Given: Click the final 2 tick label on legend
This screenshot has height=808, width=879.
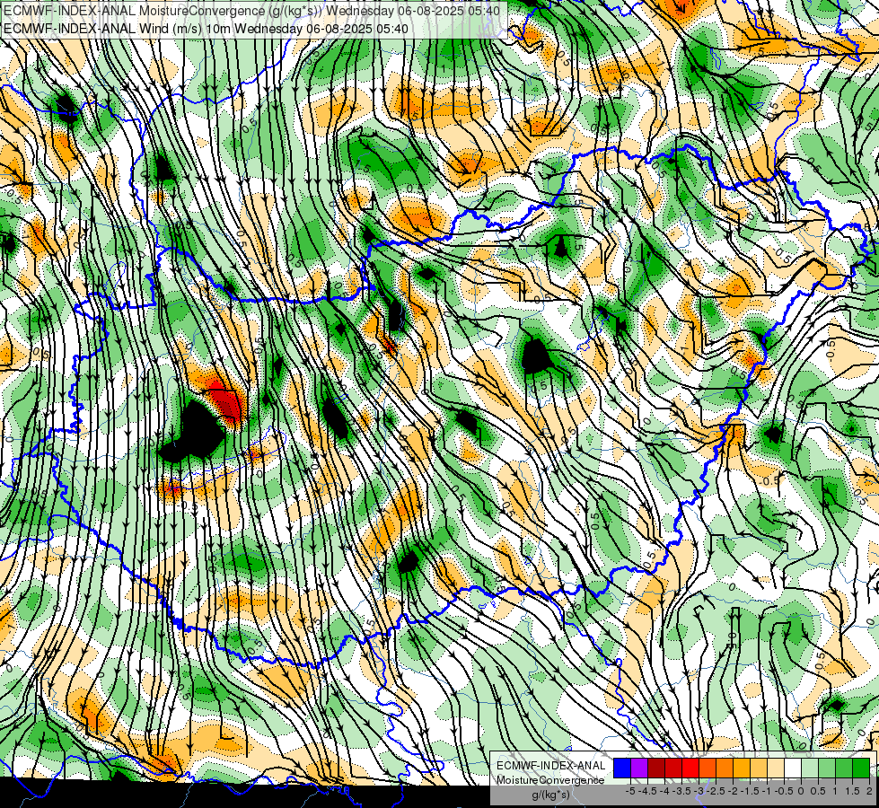Looking at the screenshot, I should [869, 791].
